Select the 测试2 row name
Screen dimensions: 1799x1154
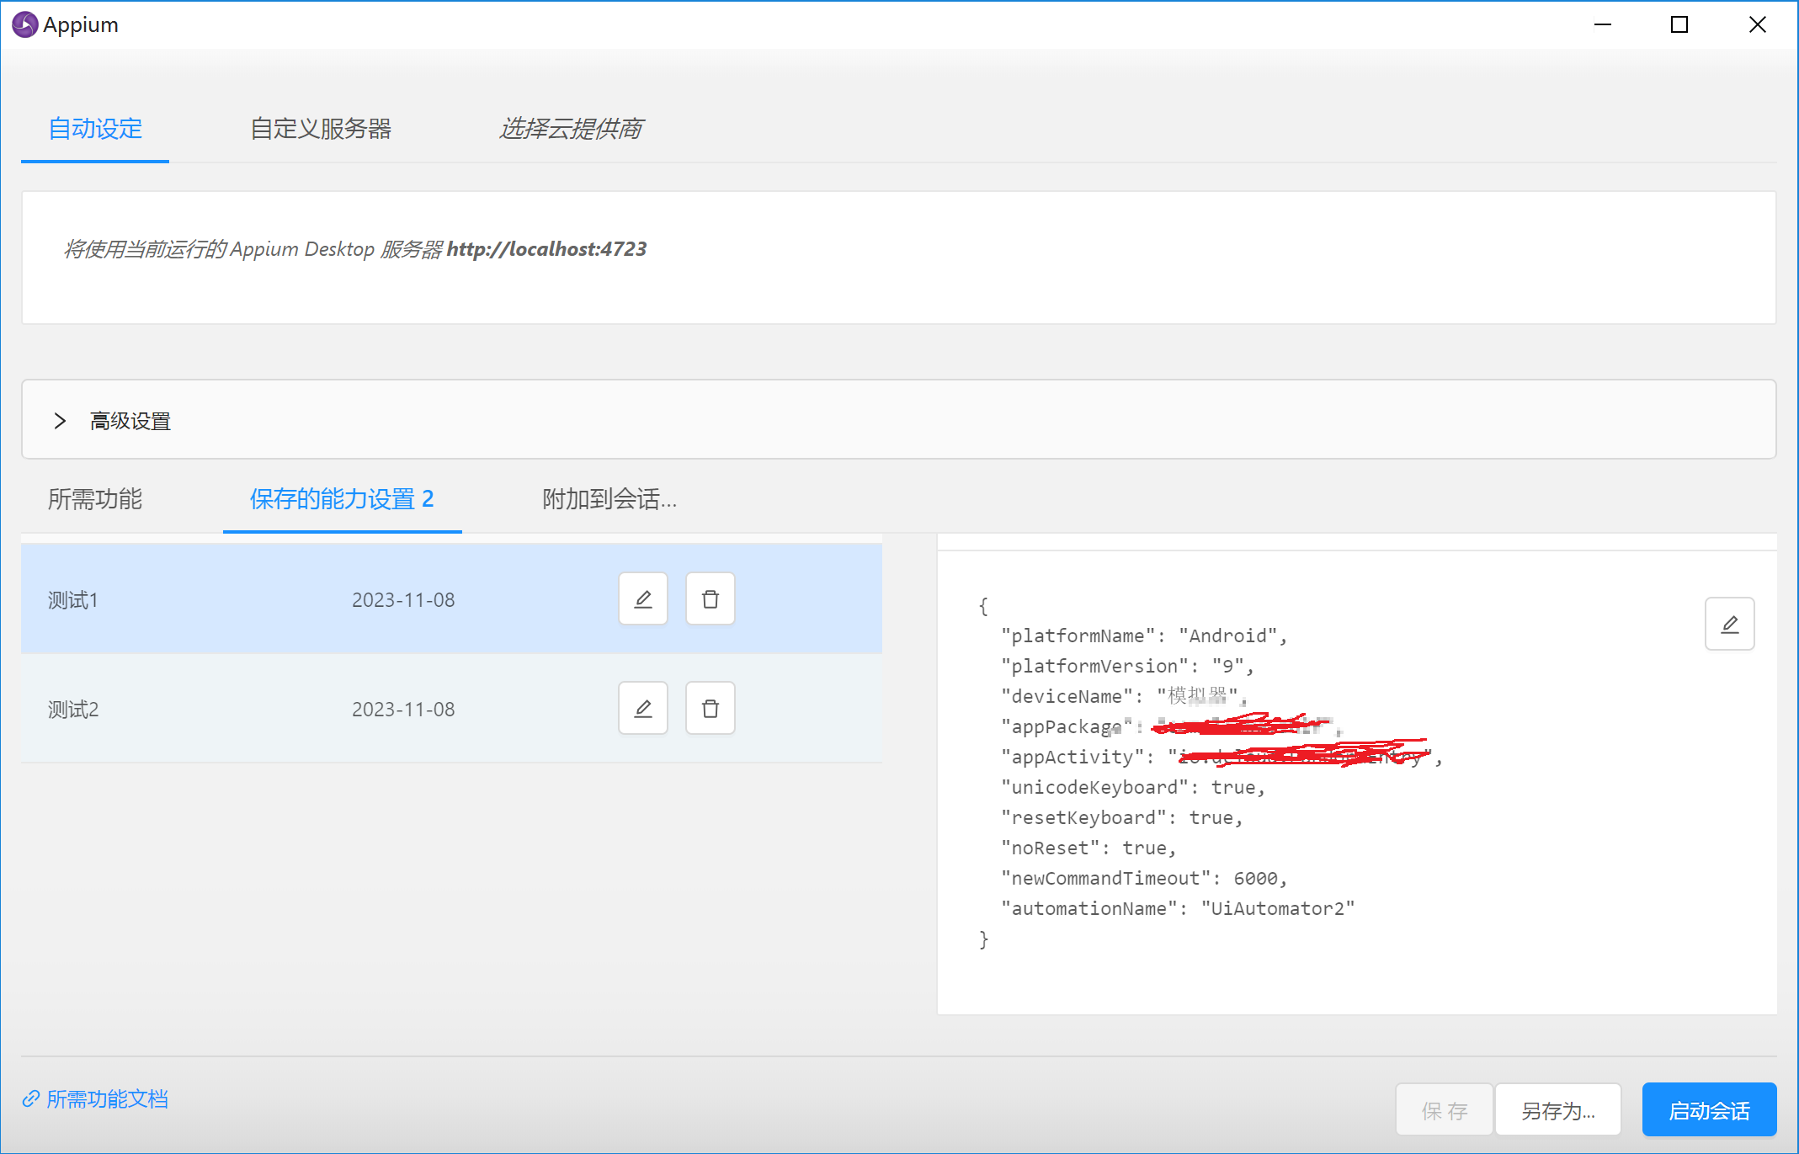(x=73, y=710)
